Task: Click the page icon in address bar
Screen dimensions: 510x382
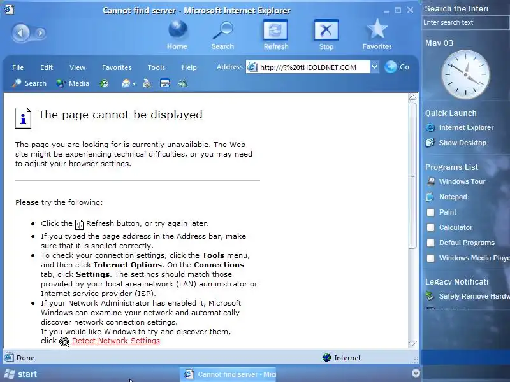Action: tap(252, 67)
